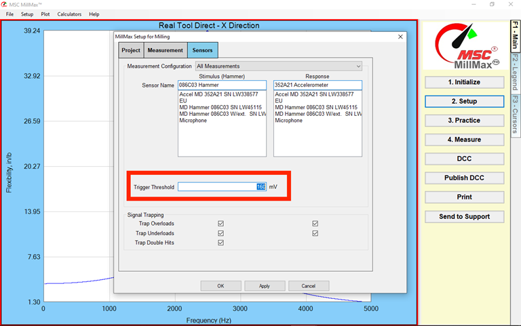521x326 pixels.
Task: Toggle Trap Overloads for Response
Action: pos(315,224)
